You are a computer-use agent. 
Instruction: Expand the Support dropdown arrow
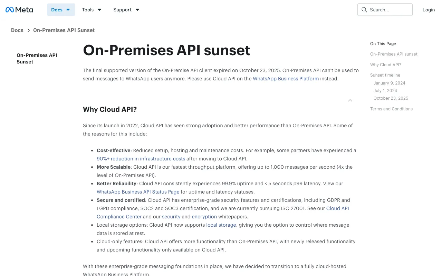point(137,10)
